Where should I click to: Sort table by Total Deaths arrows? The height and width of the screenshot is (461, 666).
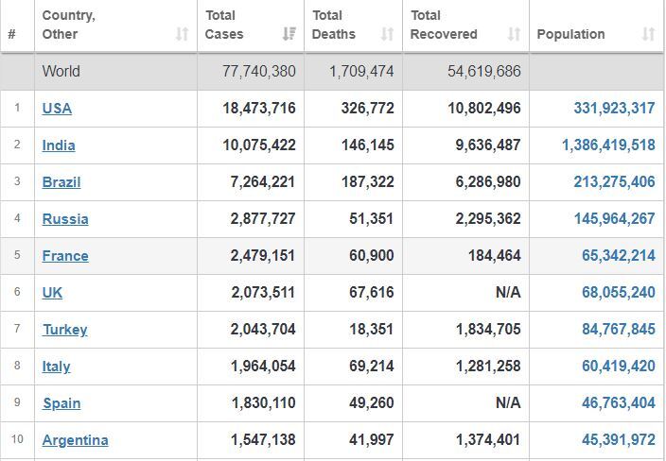click(x=387, y=33)
